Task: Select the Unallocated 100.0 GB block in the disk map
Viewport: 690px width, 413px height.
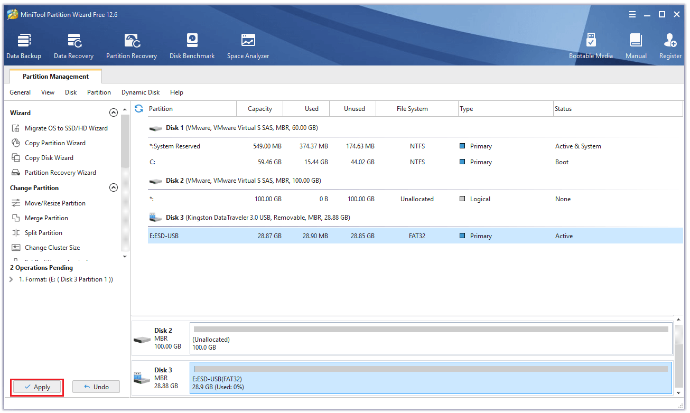Action: [431, 339]
